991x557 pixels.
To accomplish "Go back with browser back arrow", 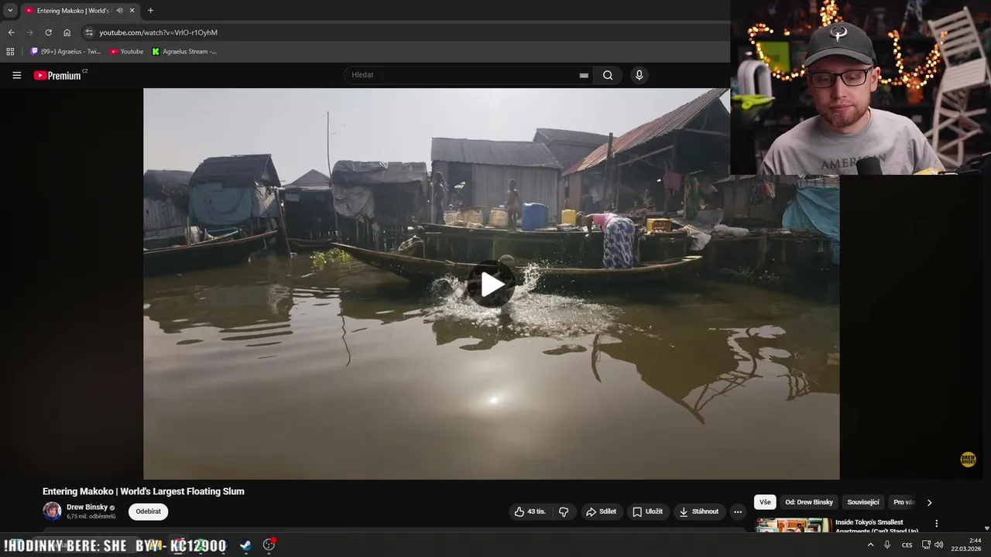I will pos(11,32).
